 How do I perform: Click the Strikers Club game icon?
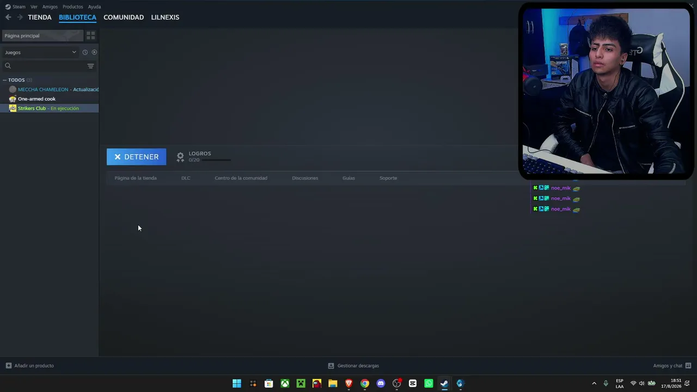coord(13,108)
